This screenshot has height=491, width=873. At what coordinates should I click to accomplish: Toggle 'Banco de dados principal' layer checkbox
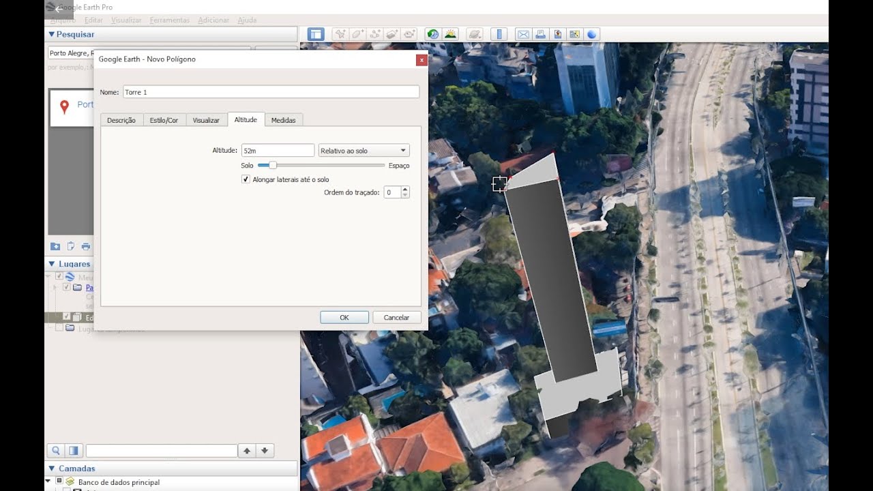pos(59,482)
